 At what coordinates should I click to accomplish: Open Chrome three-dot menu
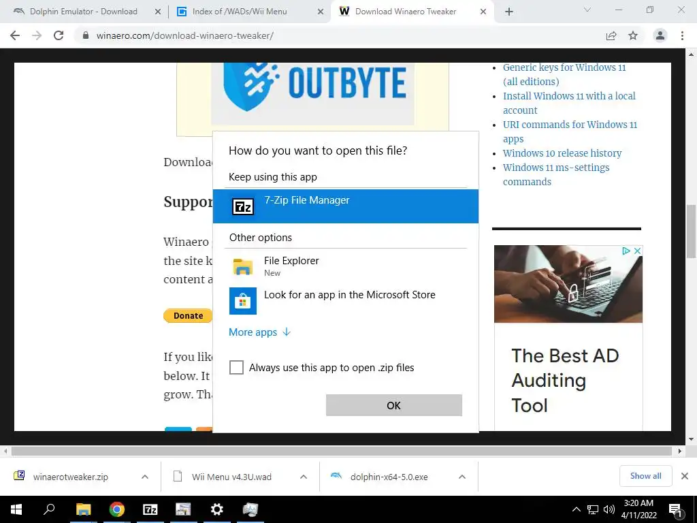click(682, 35)
